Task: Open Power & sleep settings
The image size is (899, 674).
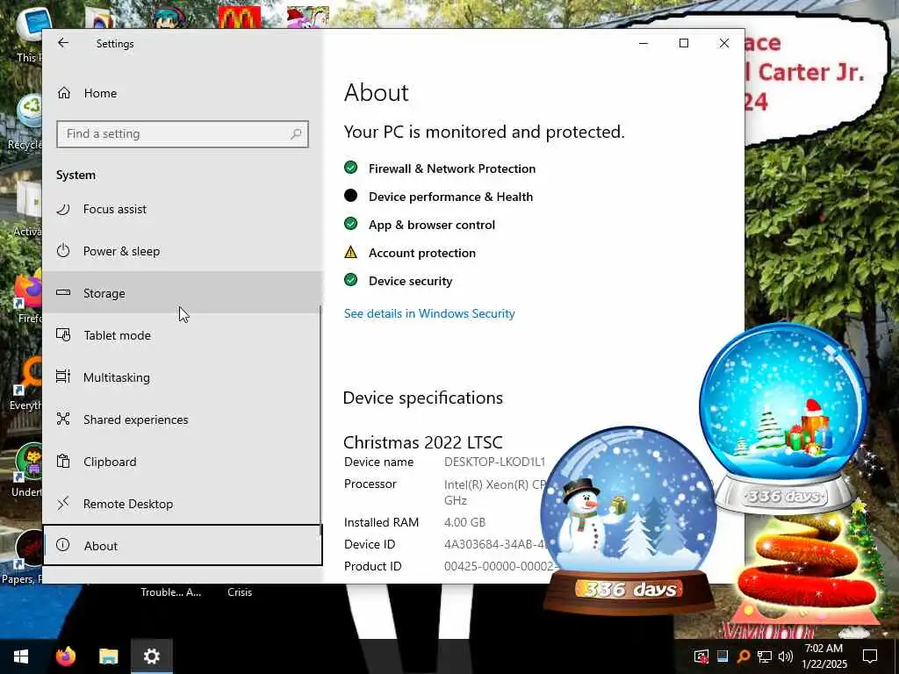Action: (183, 251)
